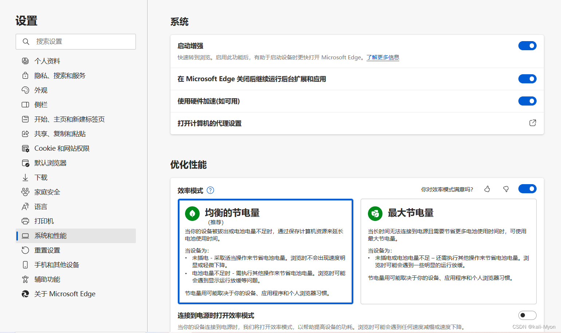Click the 侧栏 sidebar icon

tap(25, 104)
